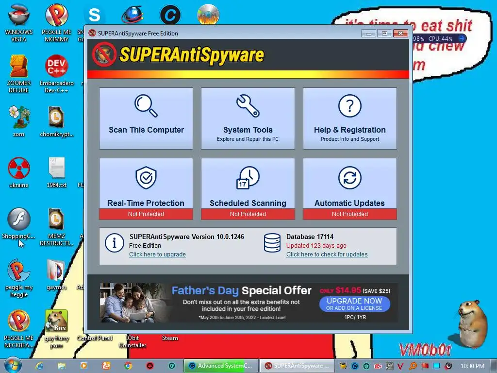
Task: Click the red flag tray icon
Action: 425,366
